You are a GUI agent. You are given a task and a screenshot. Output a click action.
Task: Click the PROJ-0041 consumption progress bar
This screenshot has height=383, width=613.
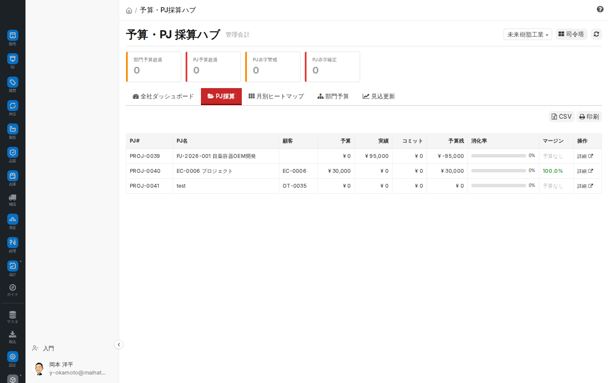pyautogui.click(x=498, y=186)
